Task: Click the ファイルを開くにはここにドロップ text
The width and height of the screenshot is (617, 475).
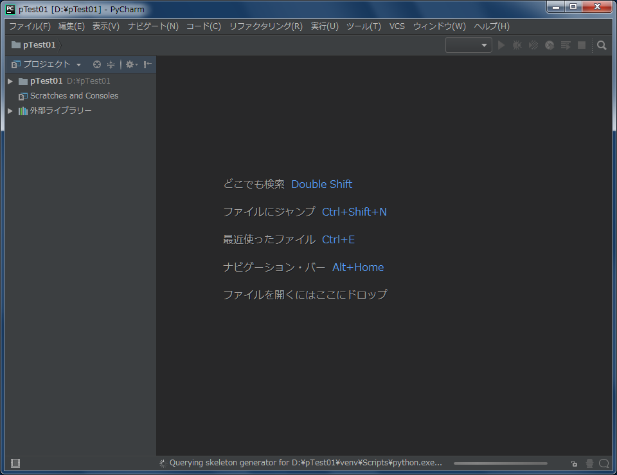Action: 305,294
